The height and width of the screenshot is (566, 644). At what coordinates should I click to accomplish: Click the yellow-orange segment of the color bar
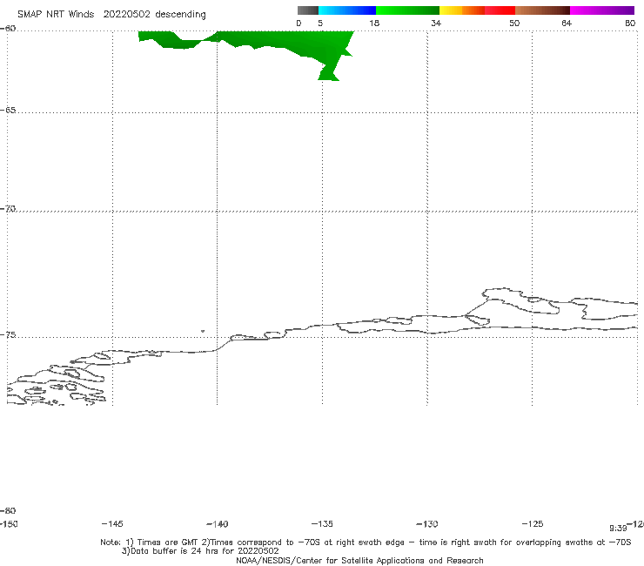pyautogui.click(x=461, y=10)
